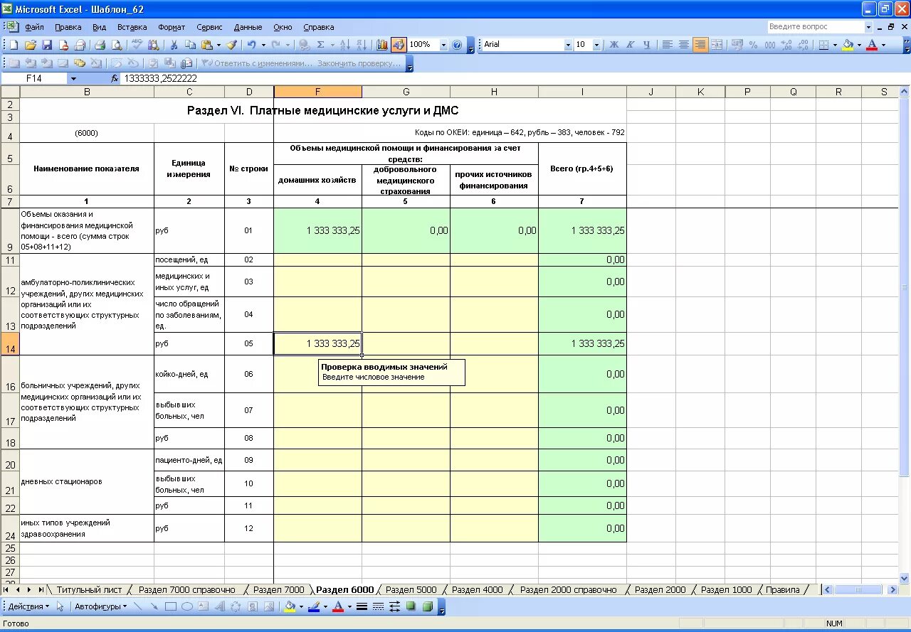Open the Данные menu
This screenshot has width=911, height=632.
click(248, 27)
